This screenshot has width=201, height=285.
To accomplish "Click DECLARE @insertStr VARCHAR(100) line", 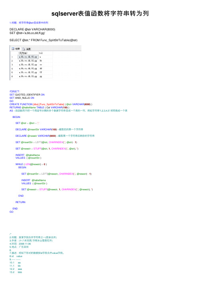I will click(49, 130).
